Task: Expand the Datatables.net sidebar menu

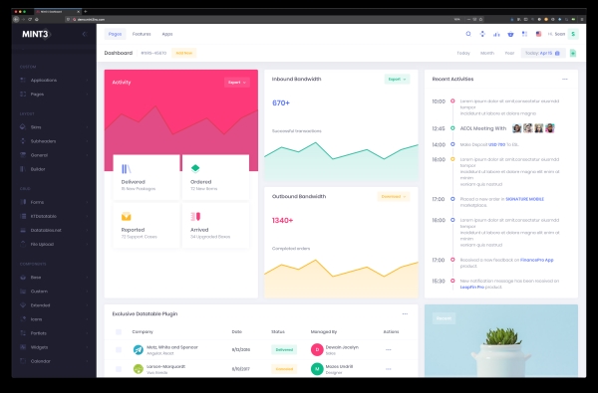Action: pyautogui.click(x=54, y=231)
